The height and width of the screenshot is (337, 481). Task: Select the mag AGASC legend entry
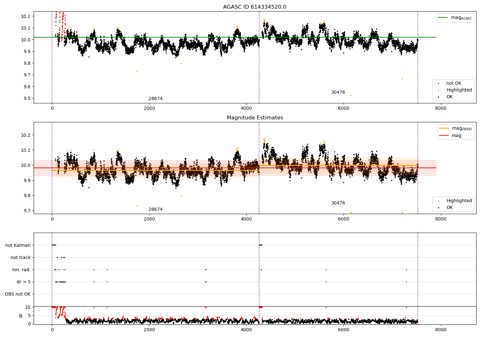click(x=455, y=18)
